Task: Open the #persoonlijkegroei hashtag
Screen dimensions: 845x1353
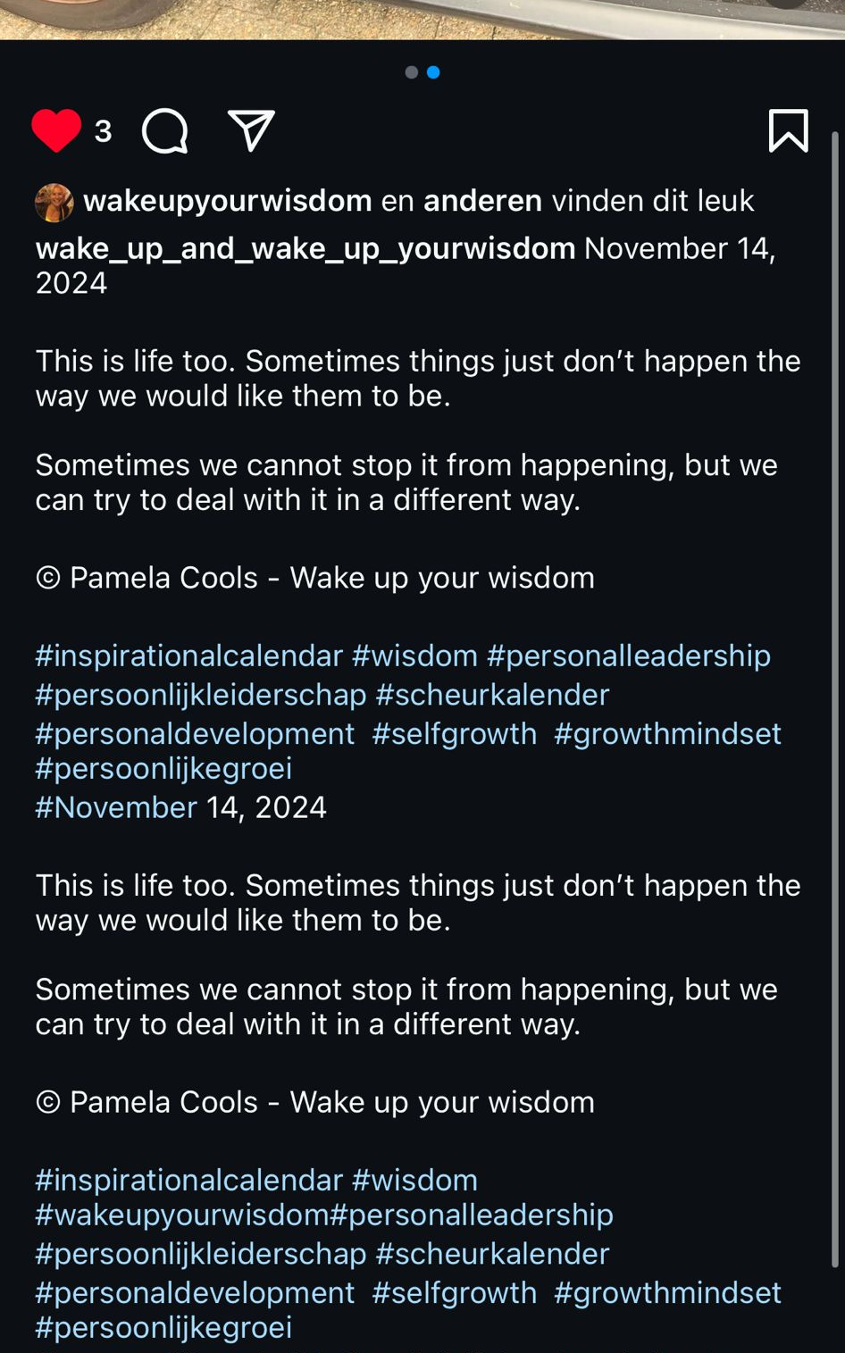Action: (159, 768)
